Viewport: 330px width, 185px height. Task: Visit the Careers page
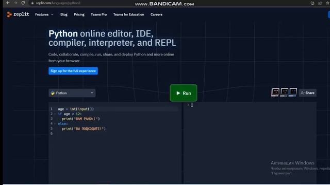point(156,14)
